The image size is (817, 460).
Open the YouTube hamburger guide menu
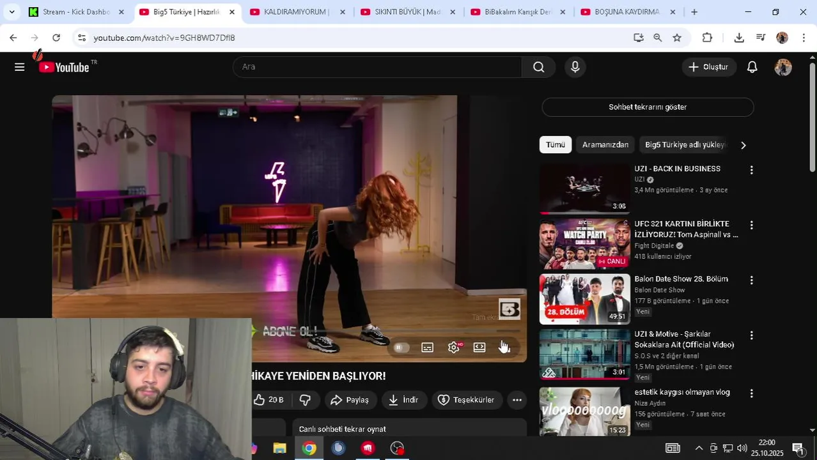[x=20, y=67]
